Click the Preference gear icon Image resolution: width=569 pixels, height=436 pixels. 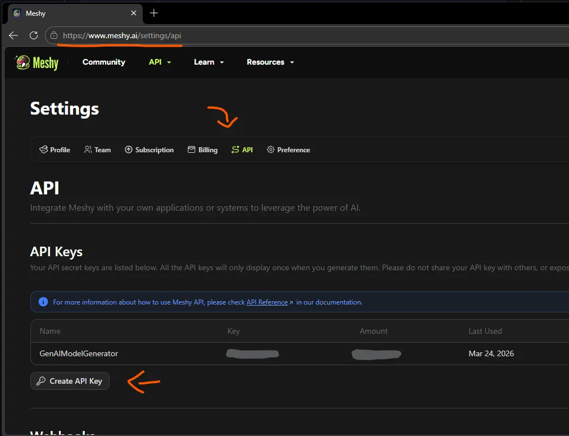point(270,149)
